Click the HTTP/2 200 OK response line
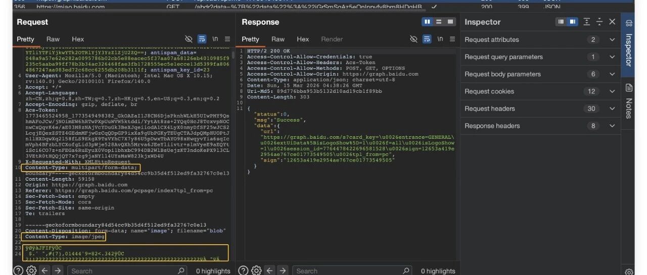This screenshot has width=647, height=275. click(268, 51)
